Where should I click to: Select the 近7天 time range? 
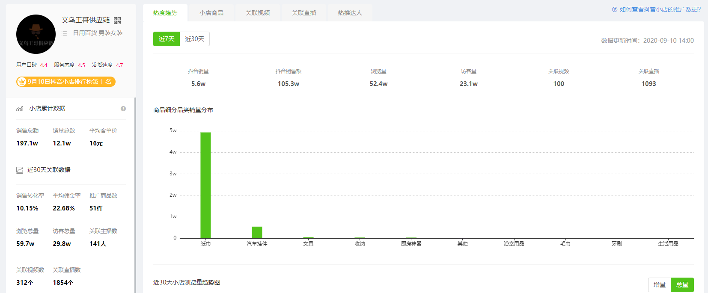click(167, 39)
